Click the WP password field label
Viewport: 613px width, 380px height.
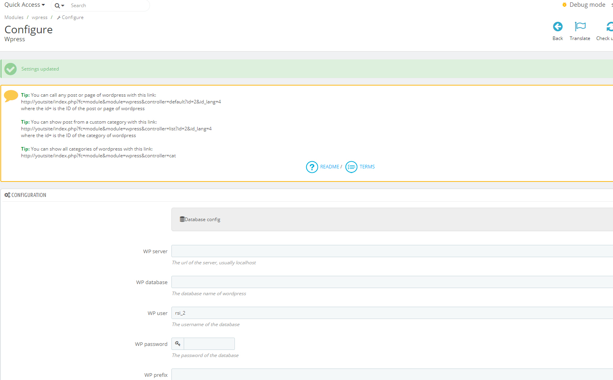[151, 344]
